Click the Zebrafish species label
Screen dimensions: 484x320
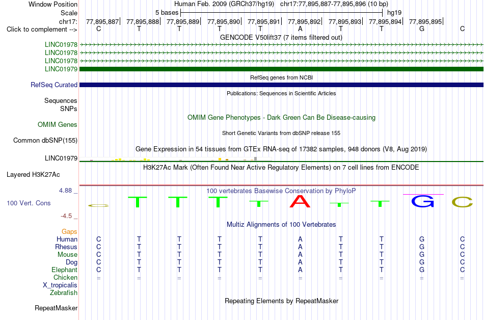64,292
